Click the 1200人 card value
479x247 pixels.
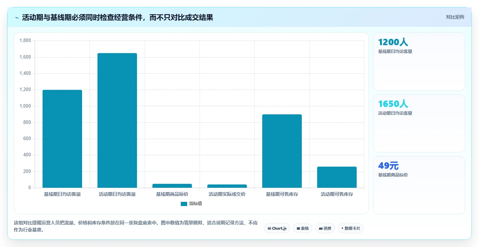(393, 42)
